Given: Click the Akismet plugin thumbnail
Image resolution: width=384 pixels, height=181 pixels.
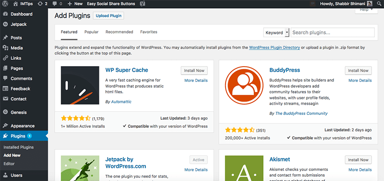Looking at the screenshot, I should (x=244, y=168).
